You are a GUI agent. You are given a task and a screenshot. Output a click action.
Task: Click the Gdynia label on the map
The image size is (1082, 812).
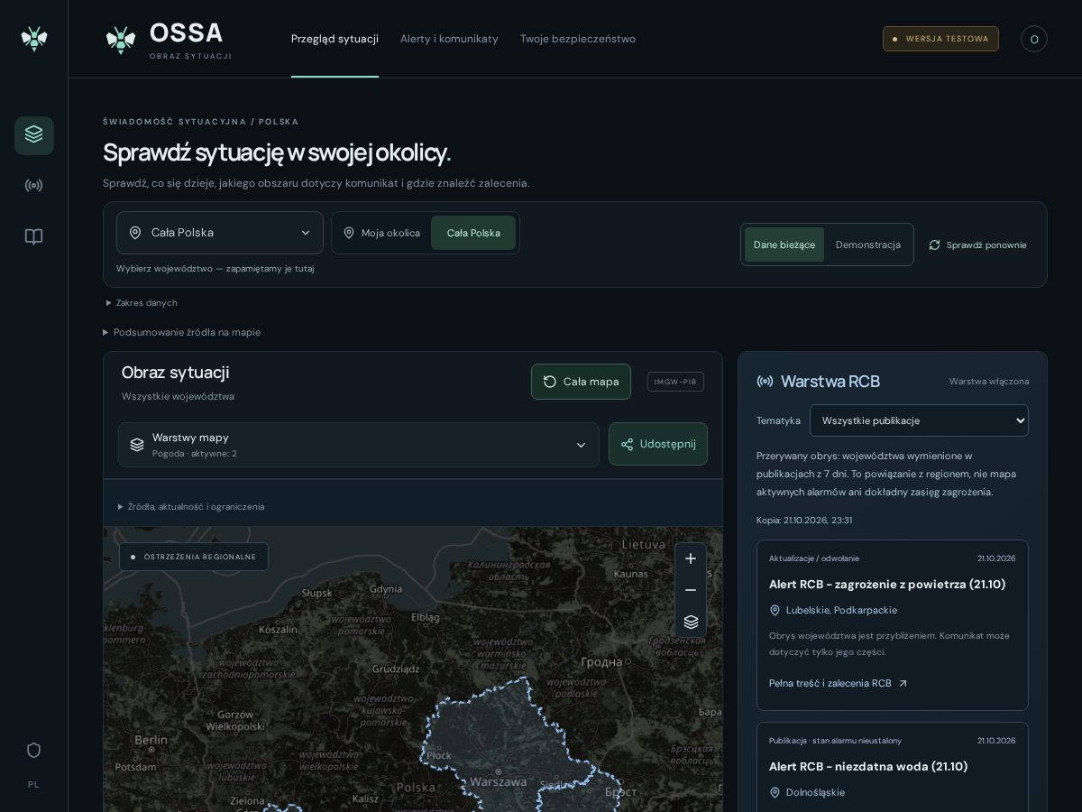point(386,589)
